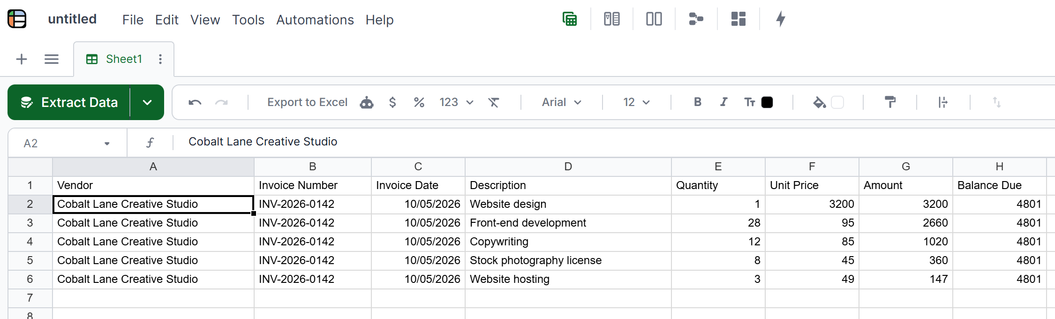Switch to the document side-by-side view icon
The width and height of the screenshot is (1055, 319).
[612, 19]
